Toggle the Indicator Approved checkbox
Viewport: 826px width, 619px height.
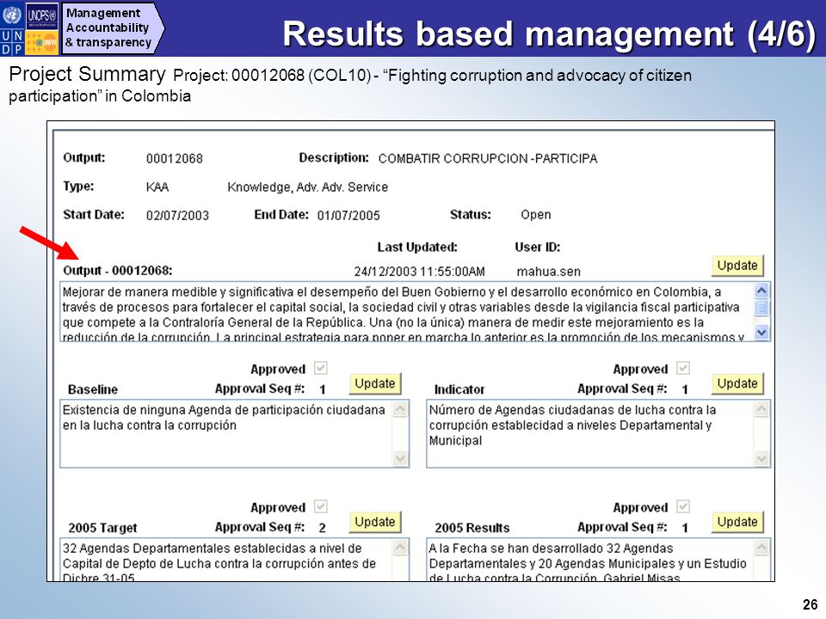point(683,368)
